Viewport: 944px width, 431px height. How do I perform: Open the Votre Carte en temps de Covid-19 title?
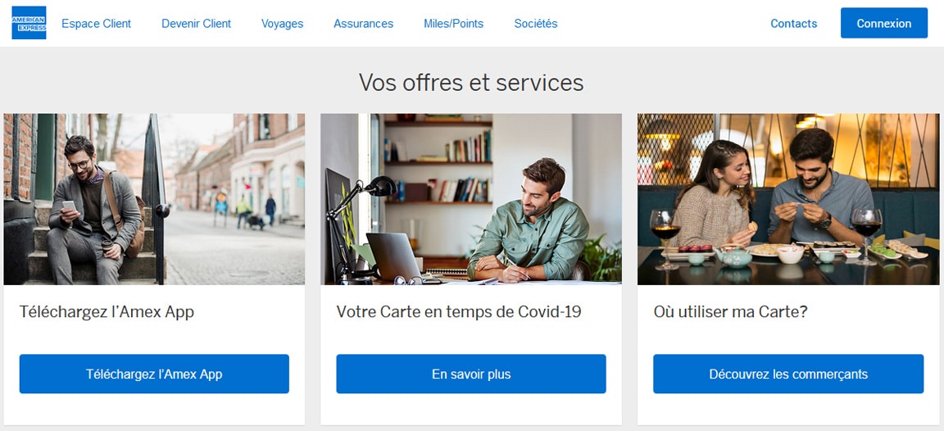(x=458, y=312)
